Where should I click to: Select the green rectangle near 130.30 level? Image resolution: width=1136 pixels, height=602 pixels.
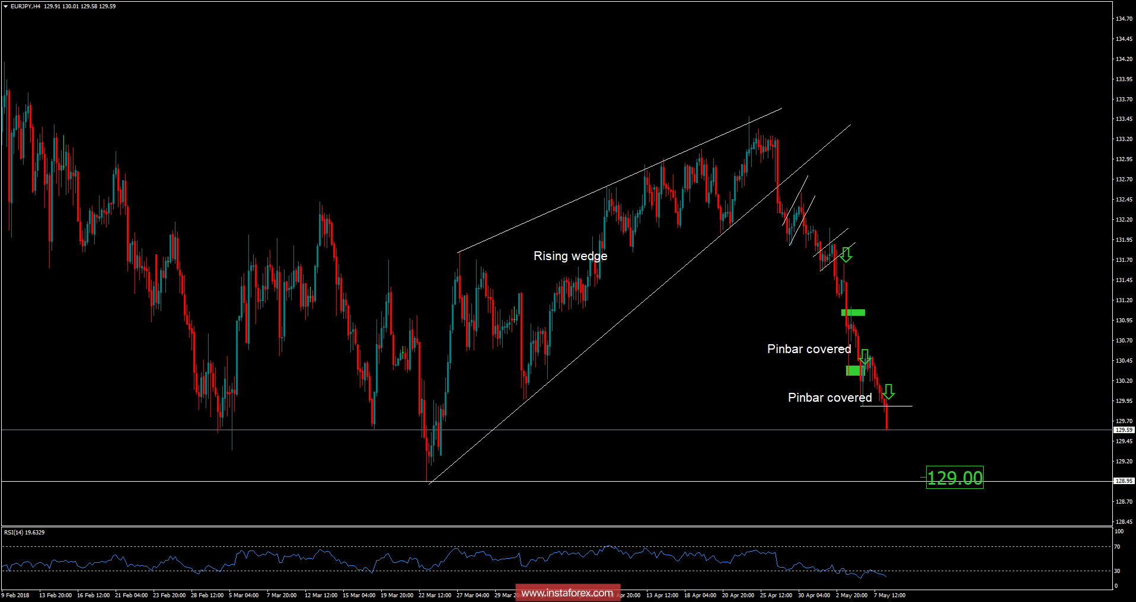tap(854, 370)
